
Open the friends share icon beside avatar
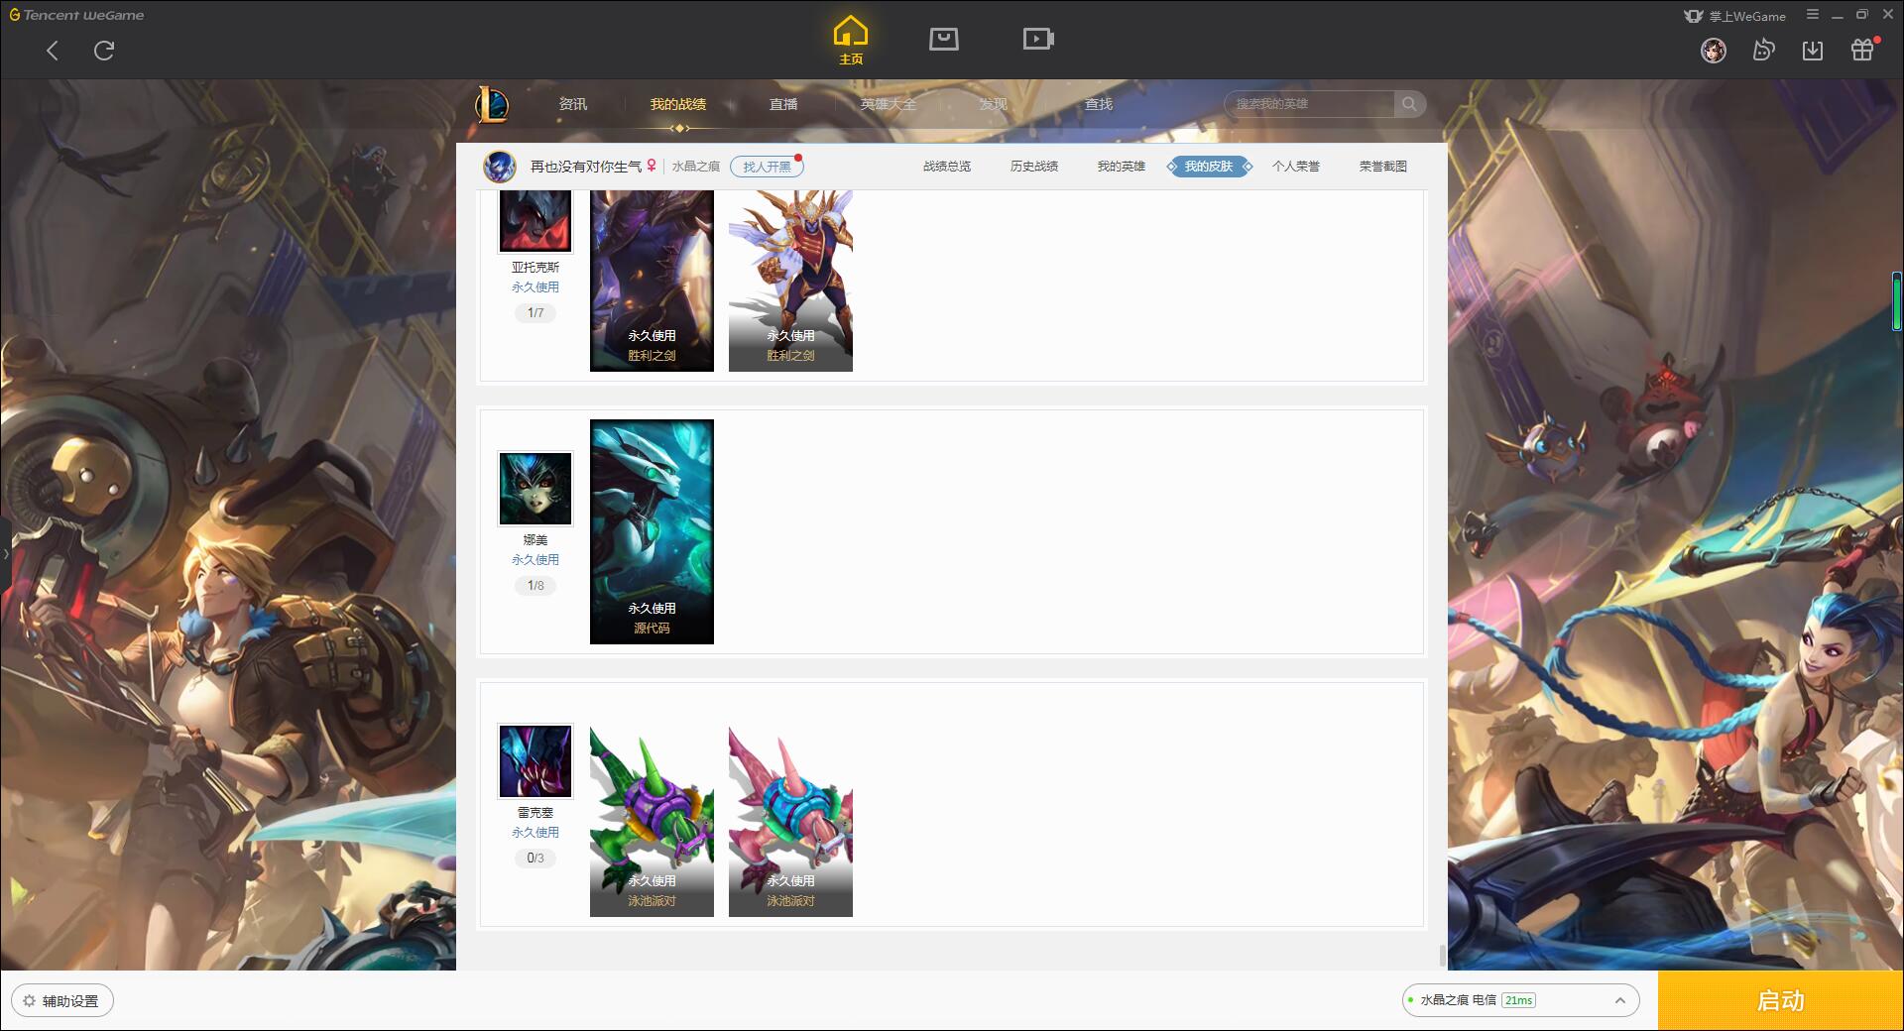[x=1763, y=51]
